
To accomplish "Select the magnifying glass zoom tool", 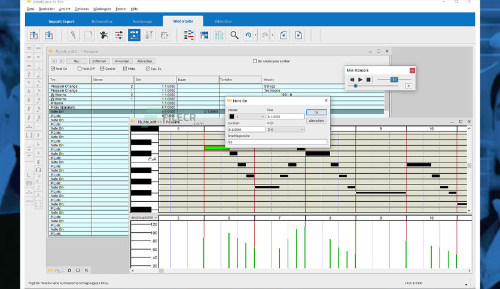I will [x=234, y=35].
